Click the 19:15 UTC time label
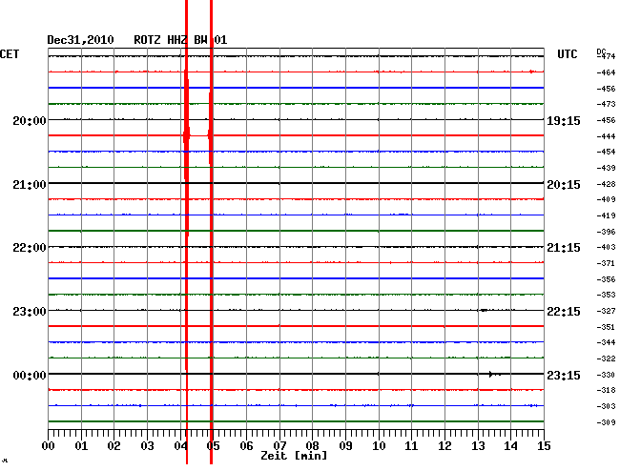The width and height of the screenshot is (620, 471). tap(564, 121)
